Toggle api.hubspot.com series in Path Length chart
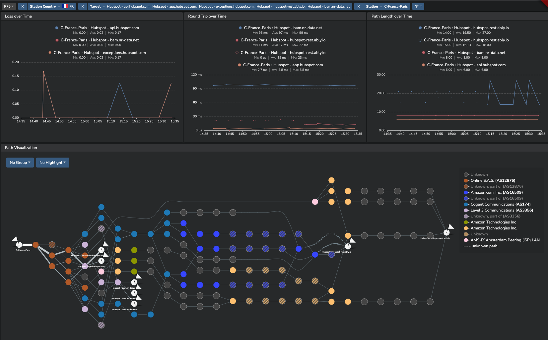 (464, 65)
